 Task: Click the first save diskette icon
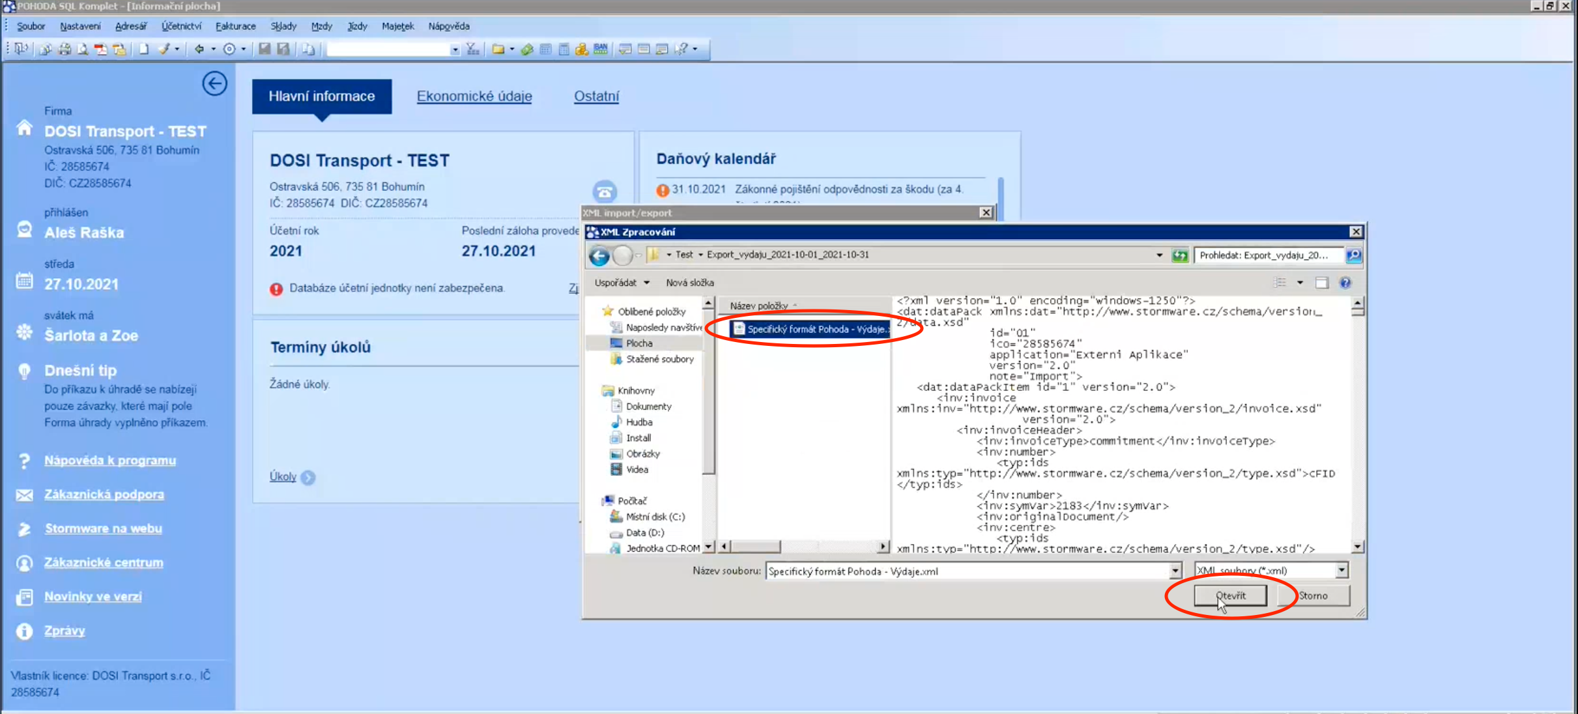coord(265,49)
